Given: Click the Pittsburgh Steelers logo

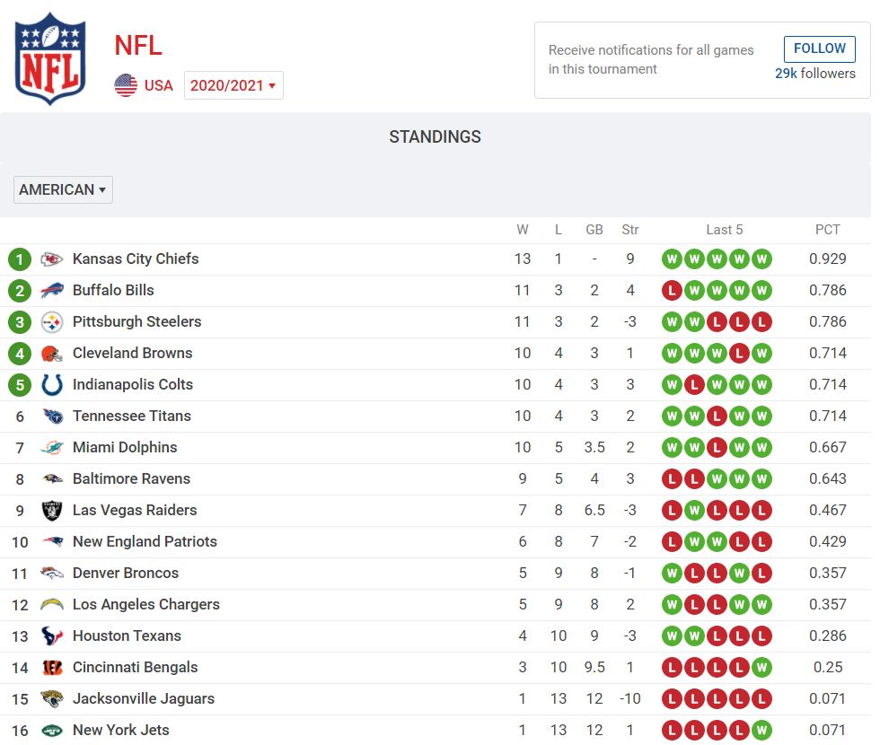Looking at the screenshot, I should 52,322.
